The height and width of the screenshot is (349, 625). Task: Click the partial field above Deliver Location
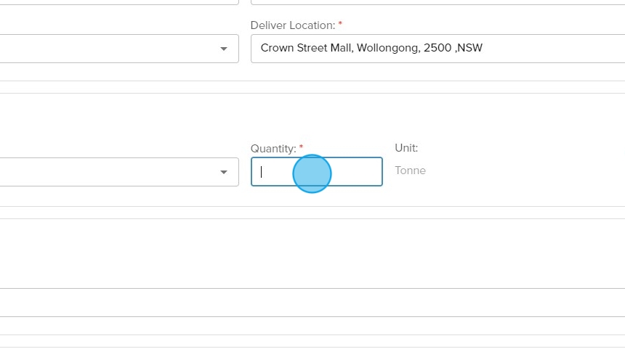tap(436, 2)
